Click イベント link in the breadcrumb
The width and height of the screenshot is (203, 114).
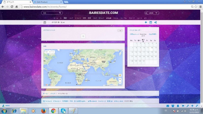53,93
